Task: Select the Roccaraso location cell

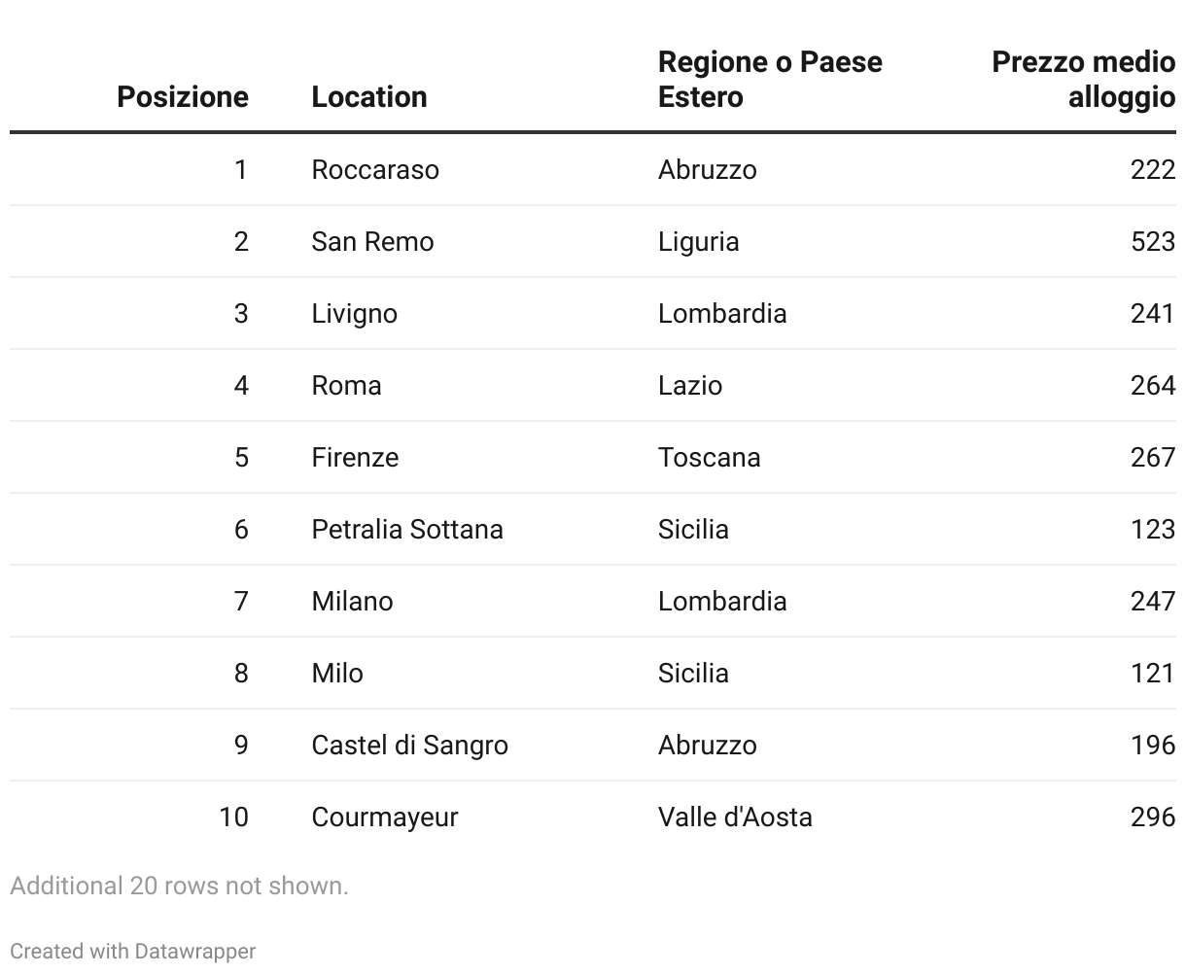Action: (x=375, y=170)
